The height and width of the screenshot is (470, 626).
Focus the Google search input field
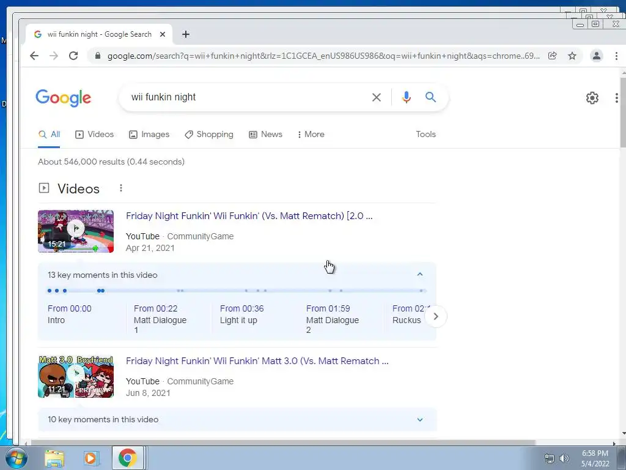[248, 97]
